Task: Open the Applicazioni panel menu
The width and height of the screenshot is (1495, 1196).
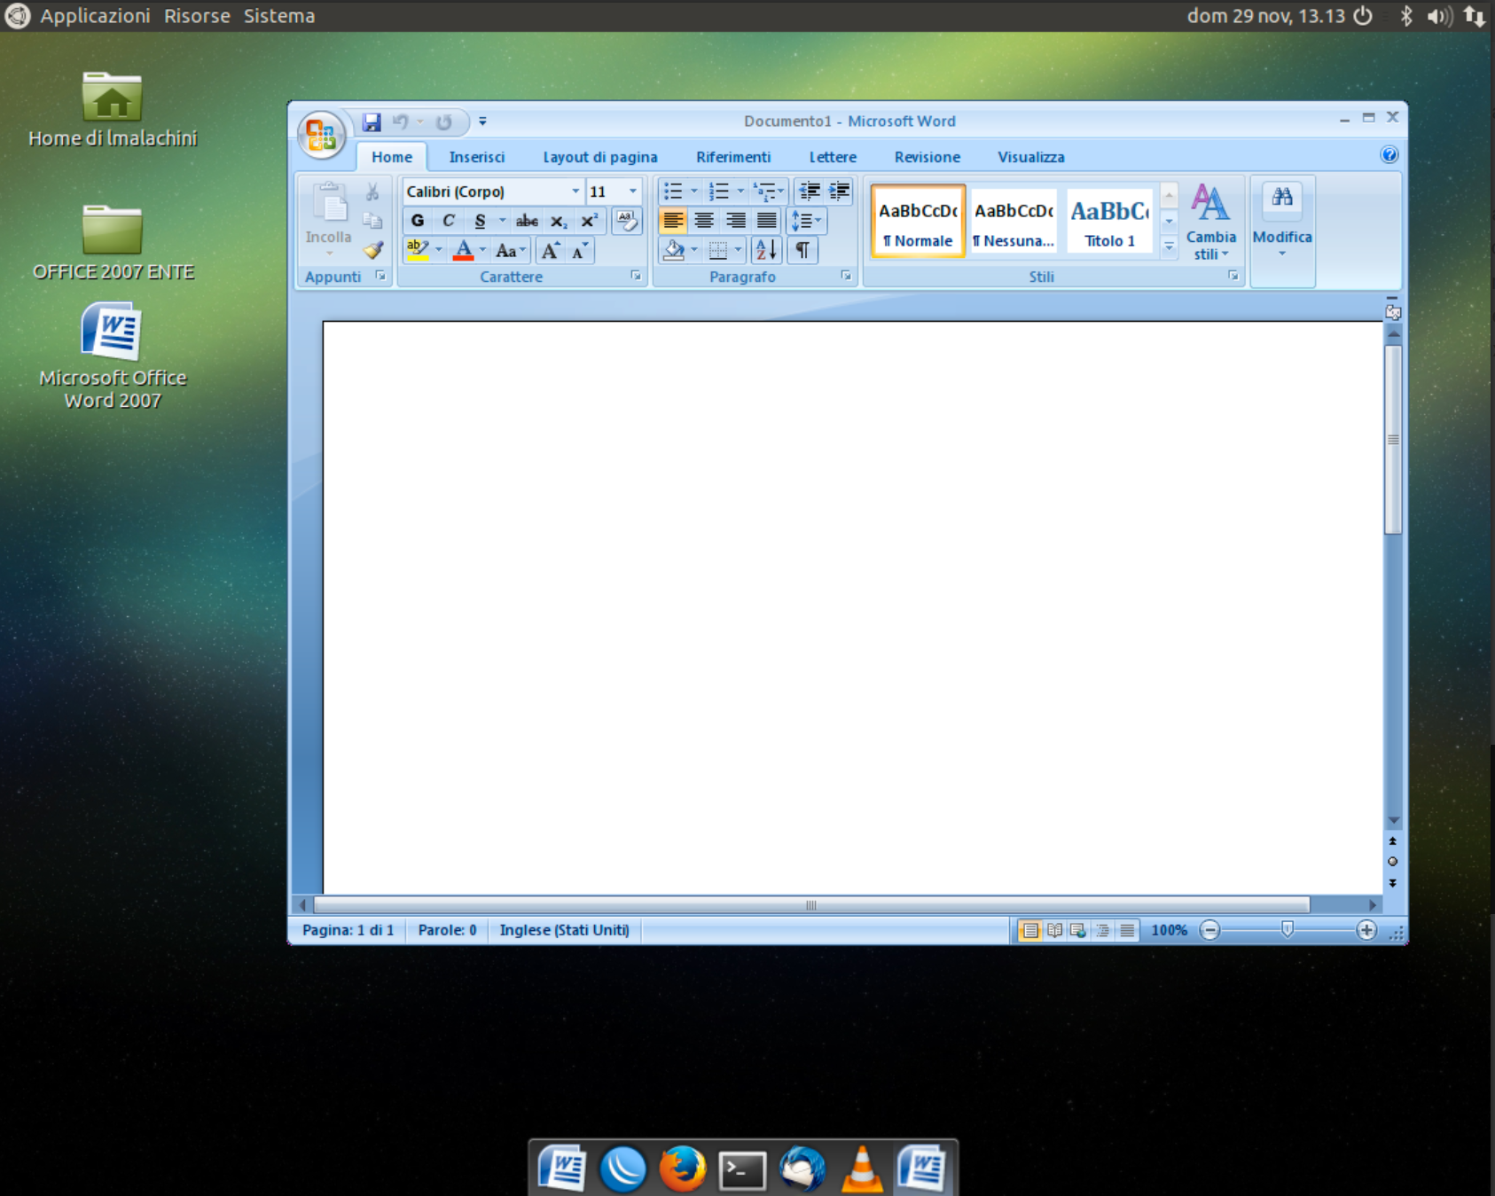Action: coord(95,16)
